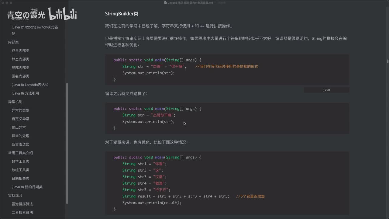Go to 成员内部类 section
This screenshot has height=219, width=389.
click(x=20, y=51)
